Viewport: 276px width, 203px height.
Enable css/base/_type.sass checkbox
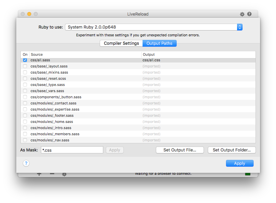(25, 85)
